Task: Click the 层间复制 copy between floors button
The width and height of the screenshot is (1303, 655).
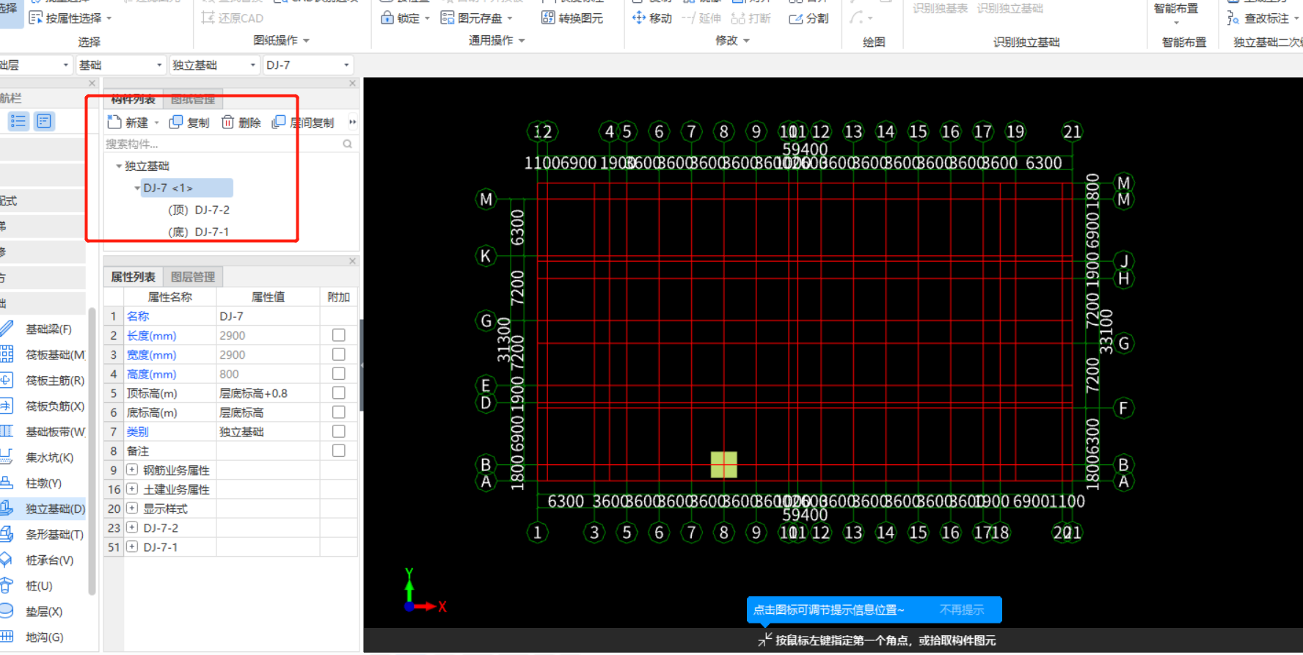Action: (x=303, y=122)
